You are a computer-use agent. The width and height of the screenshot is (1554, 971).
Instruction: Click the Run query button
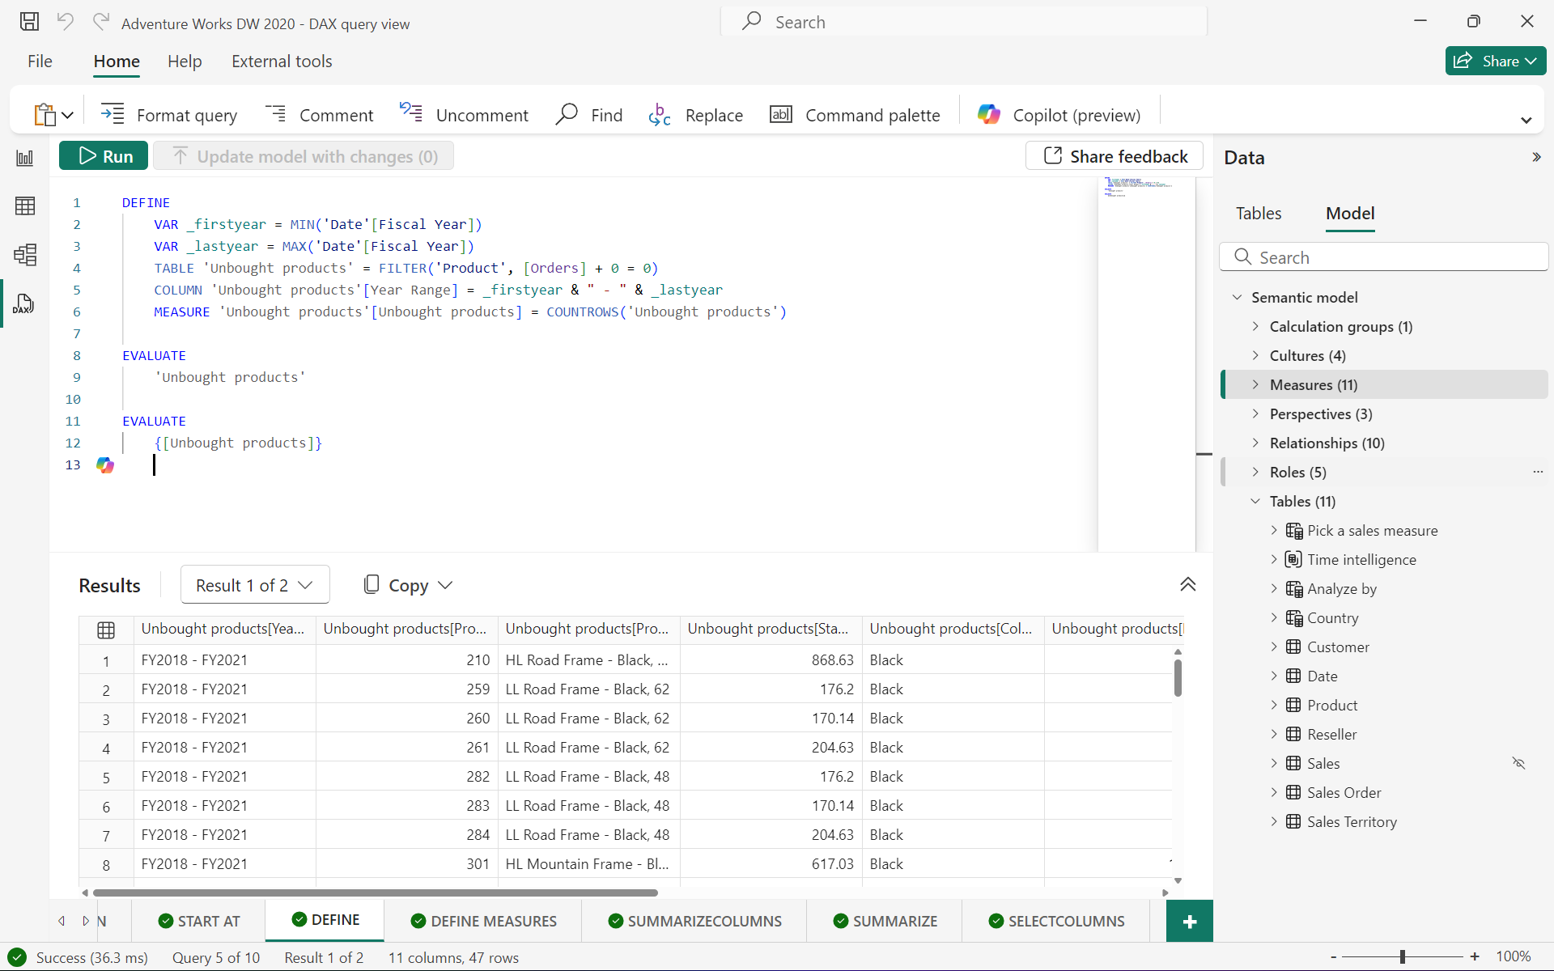pos(106,155)
